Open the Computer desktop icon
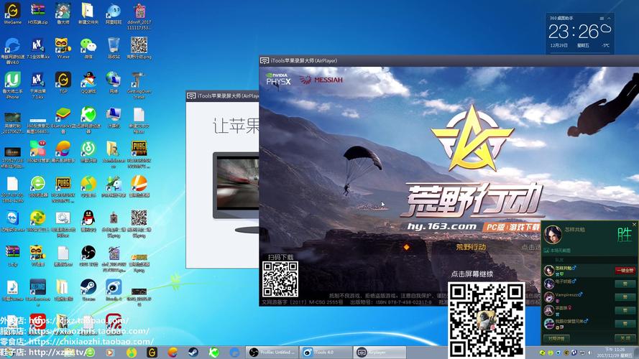Image resolution: width=639 pixels, height=359 pixels. pos(114,117)
